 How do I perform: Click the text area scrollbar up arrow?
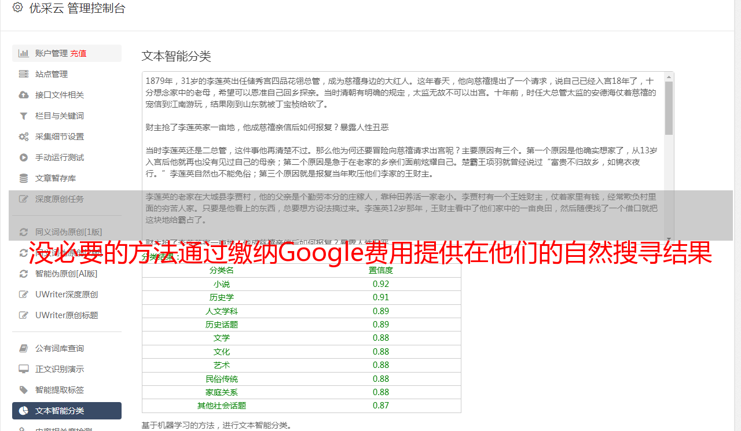[669, 76]
